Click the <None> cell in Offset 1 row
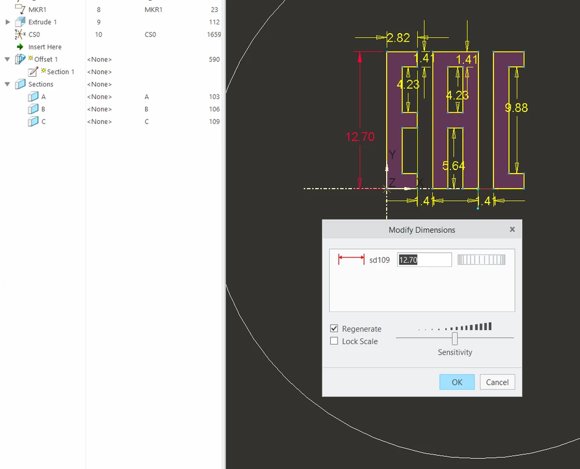This screenshot has height=469, width=580. click(99, 59)
